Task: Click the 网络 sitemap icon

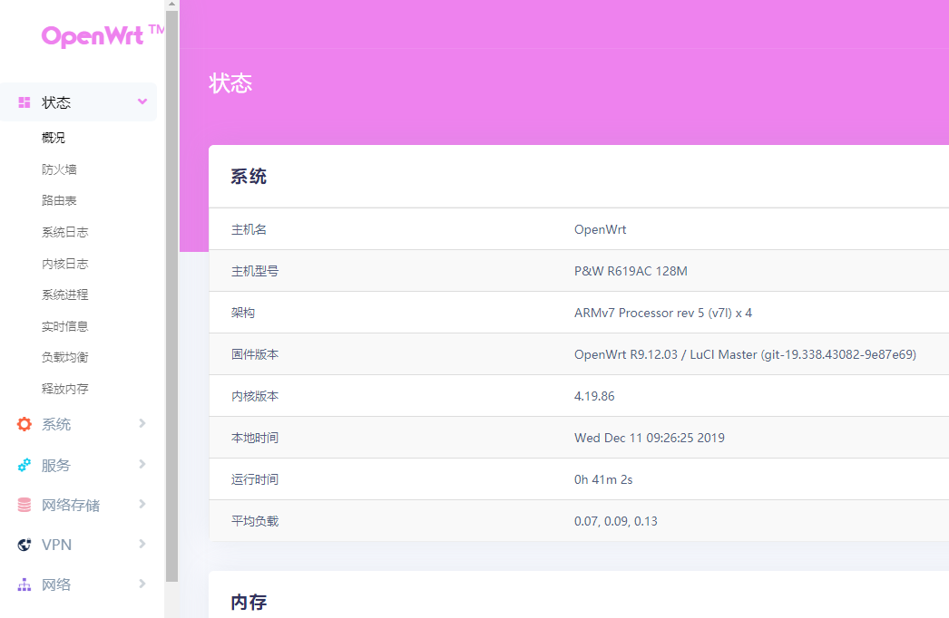Action: (x=24, y=584)
